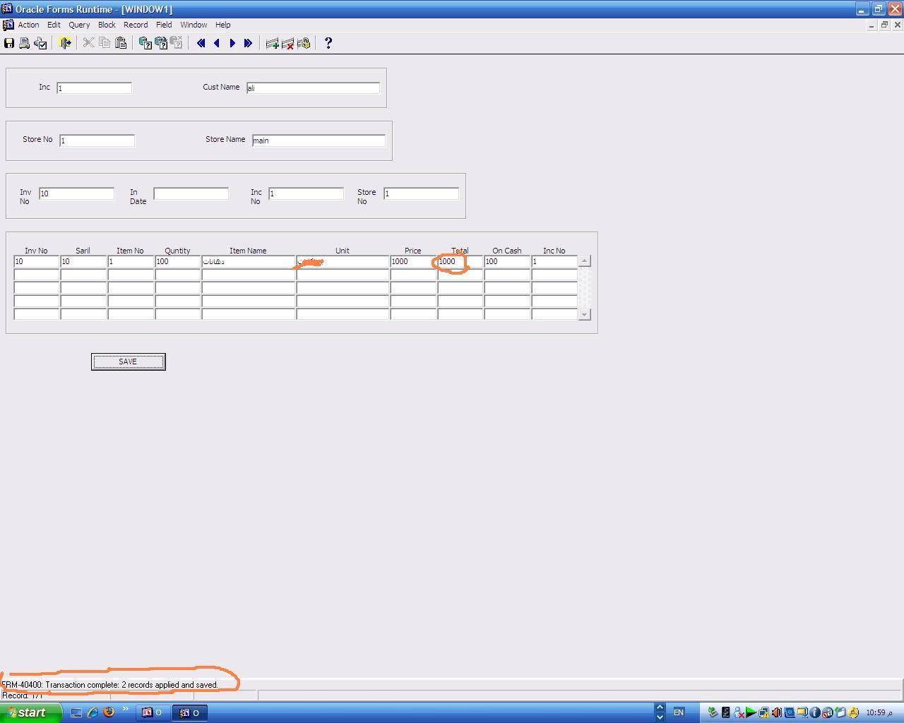The width and height of the screenshot is (904, 723).
Task: Paste using the toolbar clipboard icon
Action: click(x=121, y=43)
